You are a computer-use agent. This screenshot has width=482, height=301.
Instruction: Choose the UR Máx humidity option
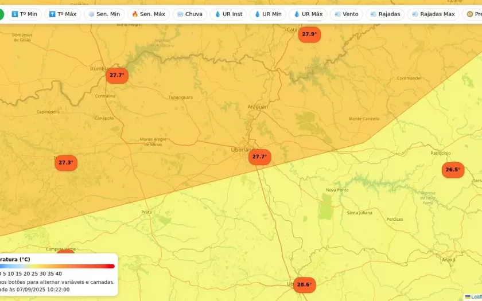308,14
